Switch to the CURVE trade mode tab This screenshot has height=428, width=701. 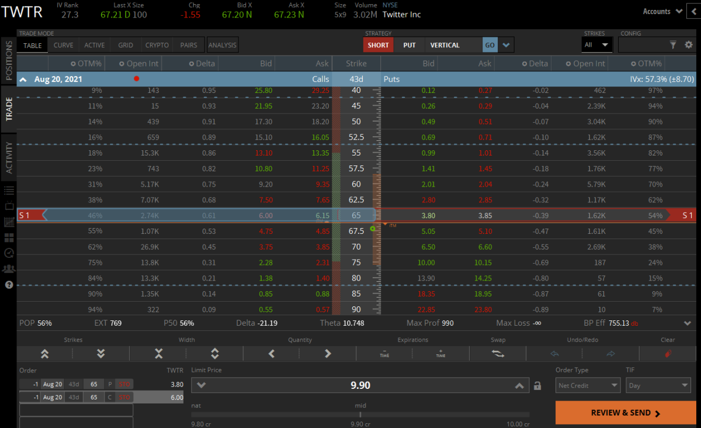coord(64,45)
